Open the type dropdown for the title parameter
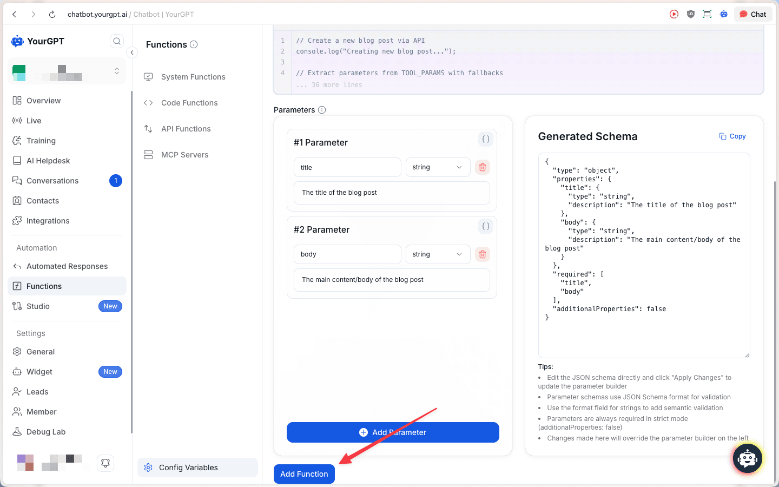The height and width of the screenshot is (487, 779). click(438, 167)
